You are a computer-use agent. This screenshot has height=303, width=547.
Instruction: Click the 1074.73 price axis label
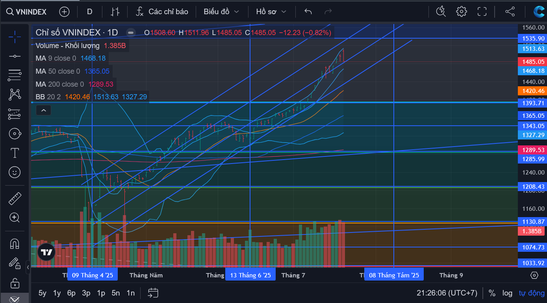pyautogui.click(x=533, y=247)
